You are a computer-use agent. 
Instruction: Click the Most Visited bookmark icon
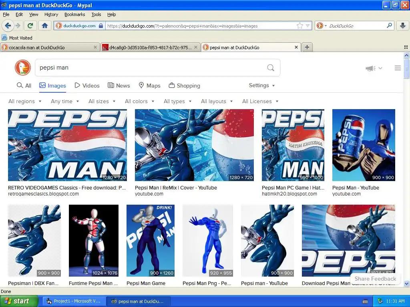click(4, 38)
